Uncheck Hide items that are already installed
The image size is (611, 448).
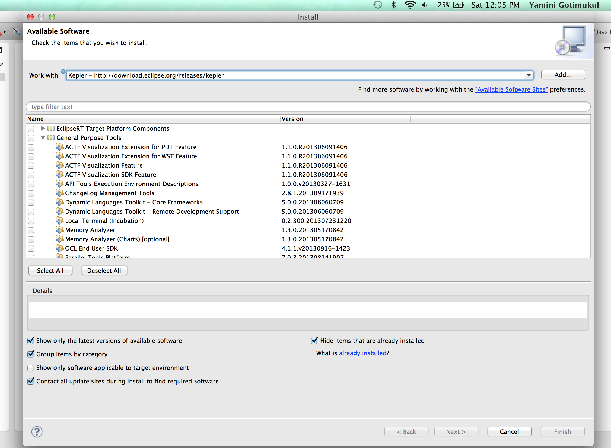[x=314, y=341]
